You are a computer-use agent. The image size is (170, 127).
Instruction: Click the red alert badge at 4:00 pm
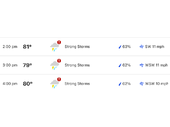[59, 79]
